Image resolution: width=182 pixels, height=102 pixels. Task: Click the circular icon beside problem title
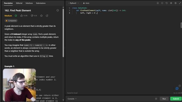pyautogui.click(x=58, y=10)
